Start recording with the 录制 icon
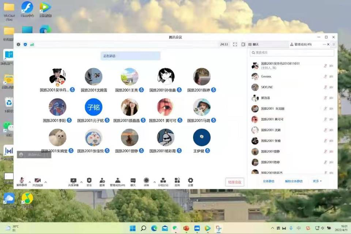 point(146,181)
